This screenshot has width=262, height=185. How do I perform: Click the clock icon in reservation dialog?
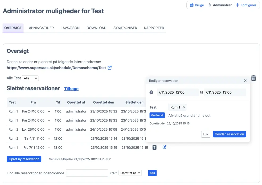click(x=151, y=92)
